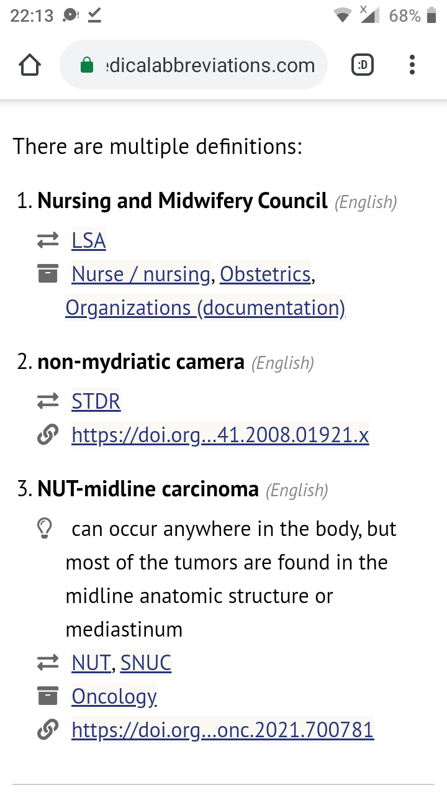Open the STDR abbreviation link
The width and height of the screenshot is (447, 795).
[x=96, y=402]
